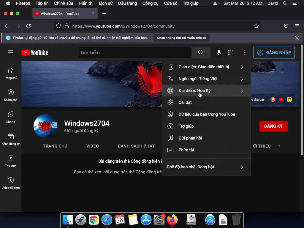This screenshot has height=228, width=304.
Task: Open Pocket save icon in toolbar
Action: pos(286,26)
